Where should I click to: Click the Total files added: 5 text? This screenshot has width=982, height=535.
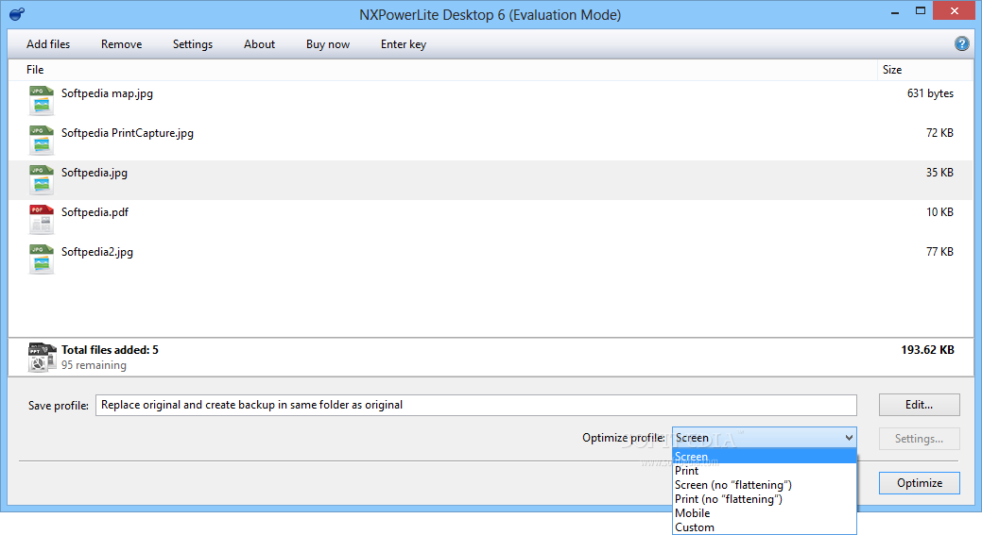coord(110,350)
